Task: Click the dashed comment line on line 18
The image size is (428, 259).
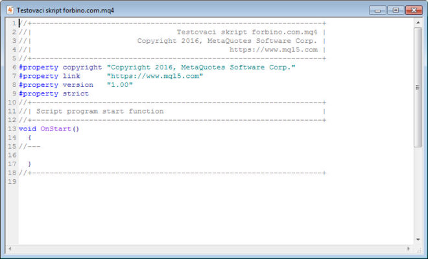Action: pyautogui.click(x=172, y=173)
